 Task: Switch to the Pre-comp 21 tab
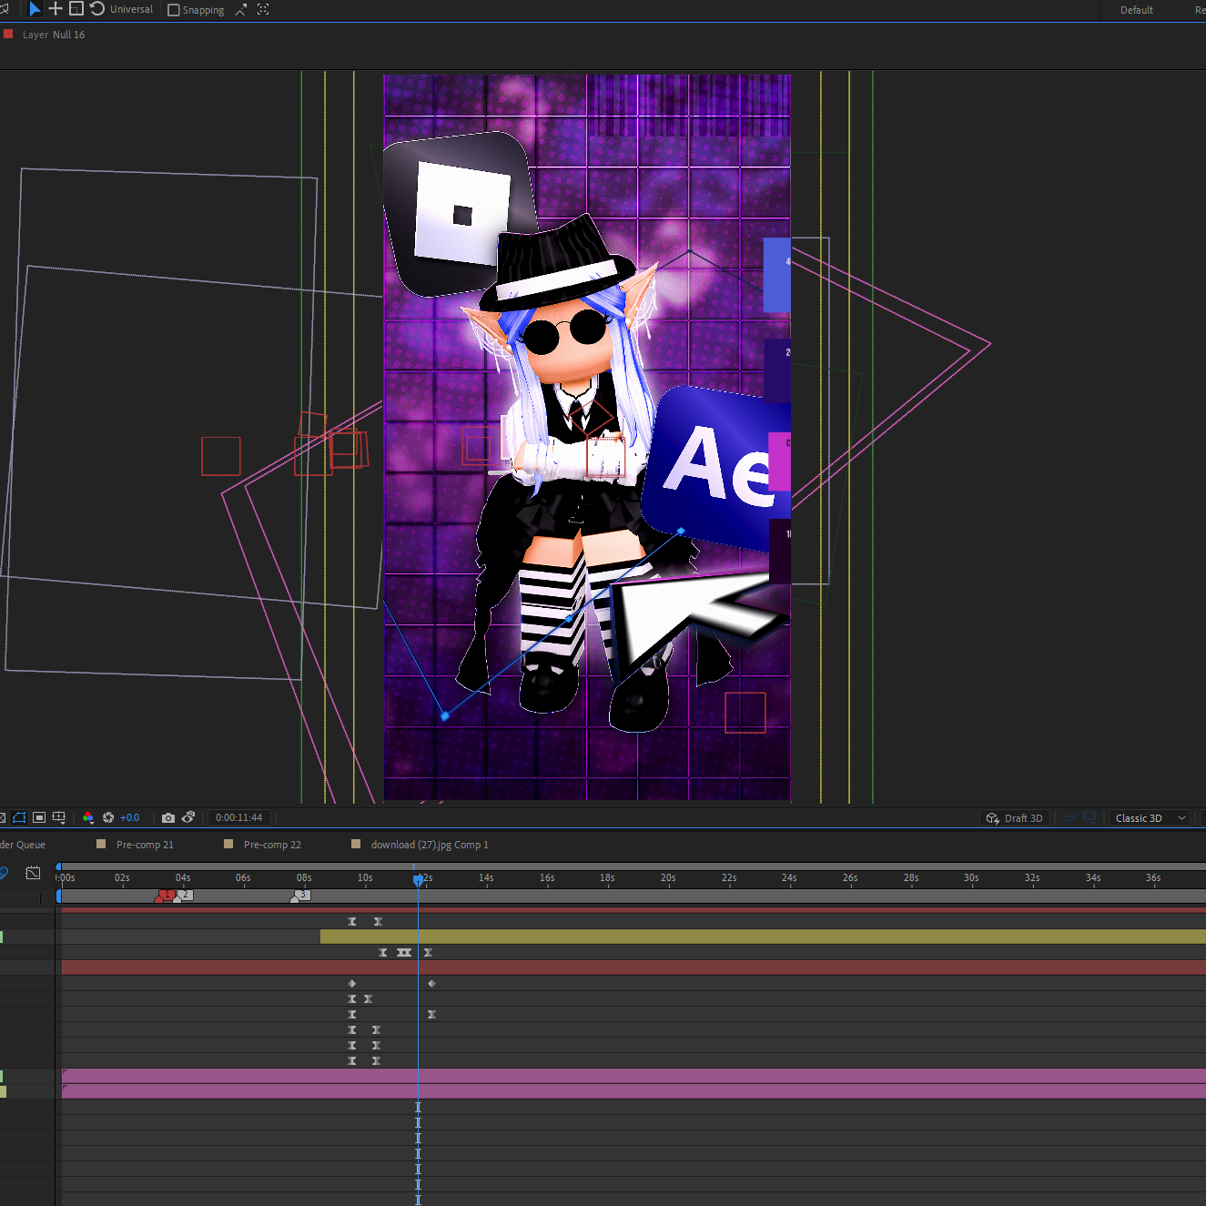pyautogui.click(x=145, y=845)
